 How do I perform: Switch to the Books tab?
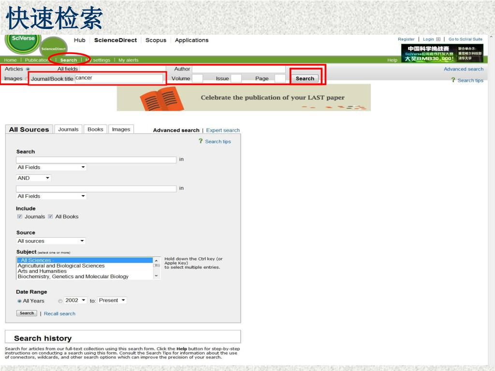coord(95,129)
